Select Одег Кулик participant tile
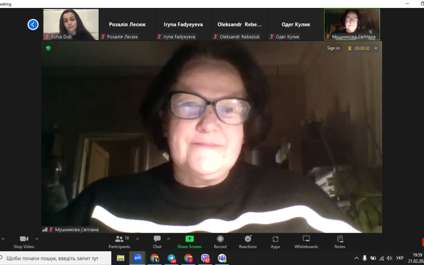Image resolution: width=424 pixels, height=265 pixels. click(x=296, y=24)
